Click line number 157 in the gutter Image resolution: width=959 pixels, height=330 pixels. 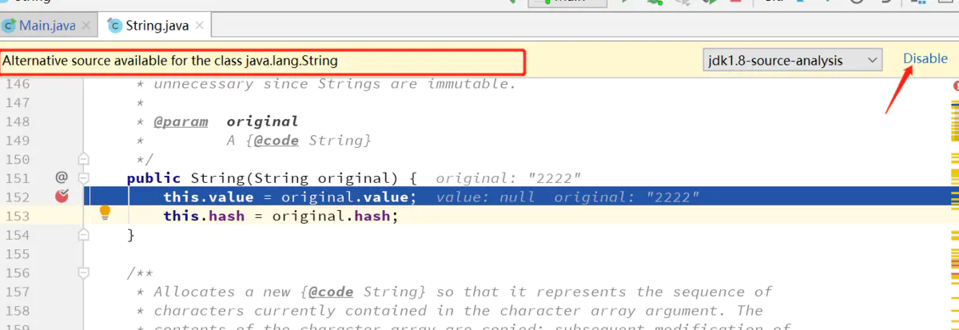(16, 292)
